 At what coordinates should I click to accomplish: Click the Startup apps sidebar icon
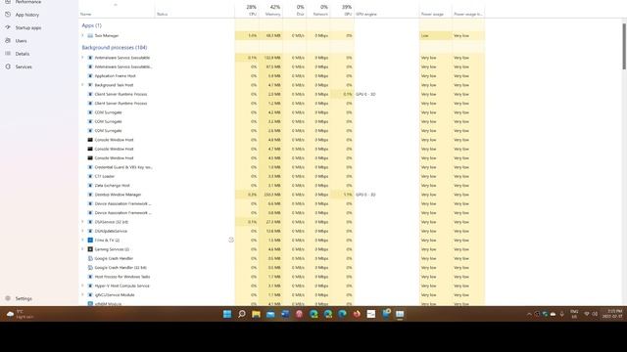(8, 27)
